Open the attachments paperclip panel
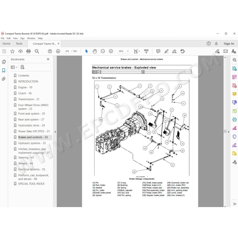238x238 pixels. [4, 79]
